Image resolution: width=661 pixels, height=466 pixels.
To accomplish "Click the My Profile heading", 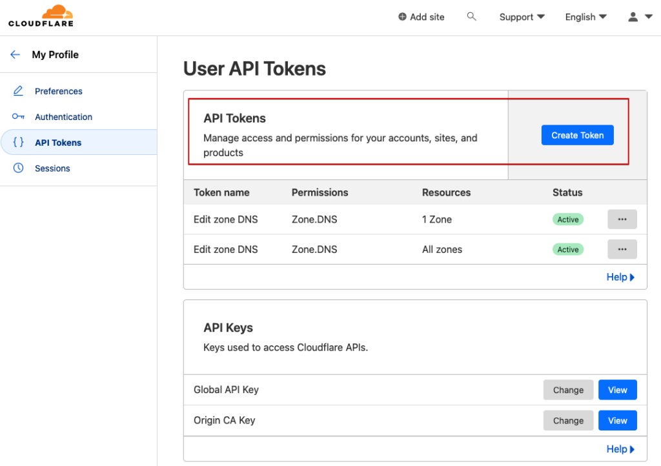I will [x=56, y=54].
